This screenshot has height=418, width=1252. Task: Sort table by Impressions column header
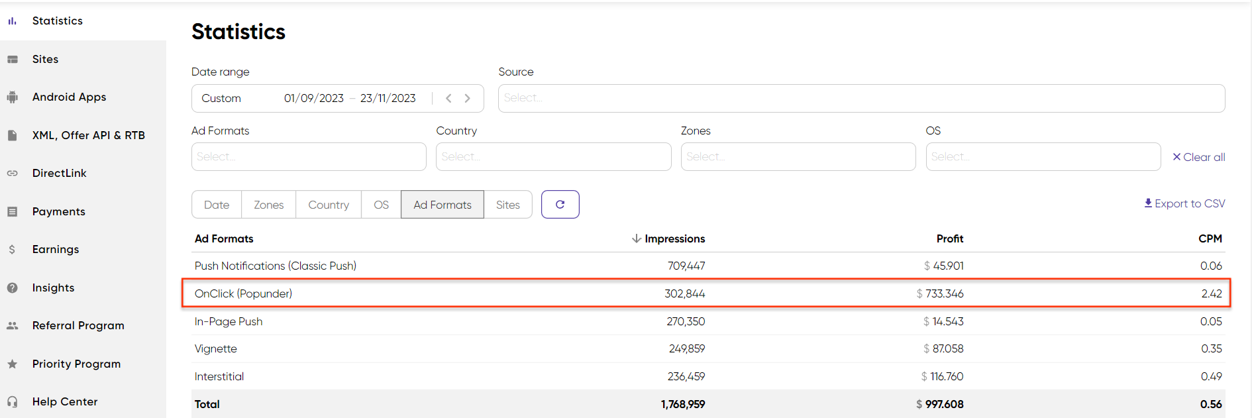[674, 238]
